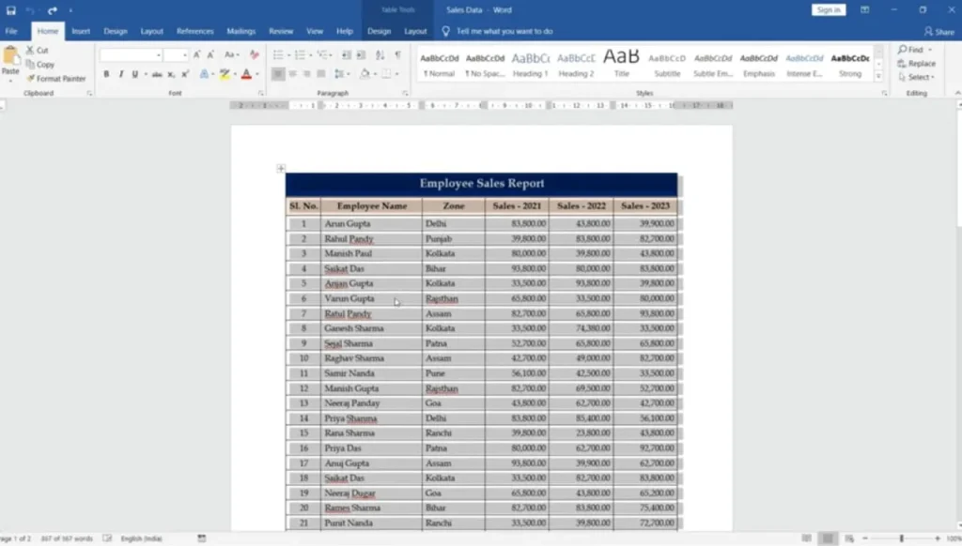Open the Font dialog box launcher
Screen dimensions: 962x546
(261, 93)
